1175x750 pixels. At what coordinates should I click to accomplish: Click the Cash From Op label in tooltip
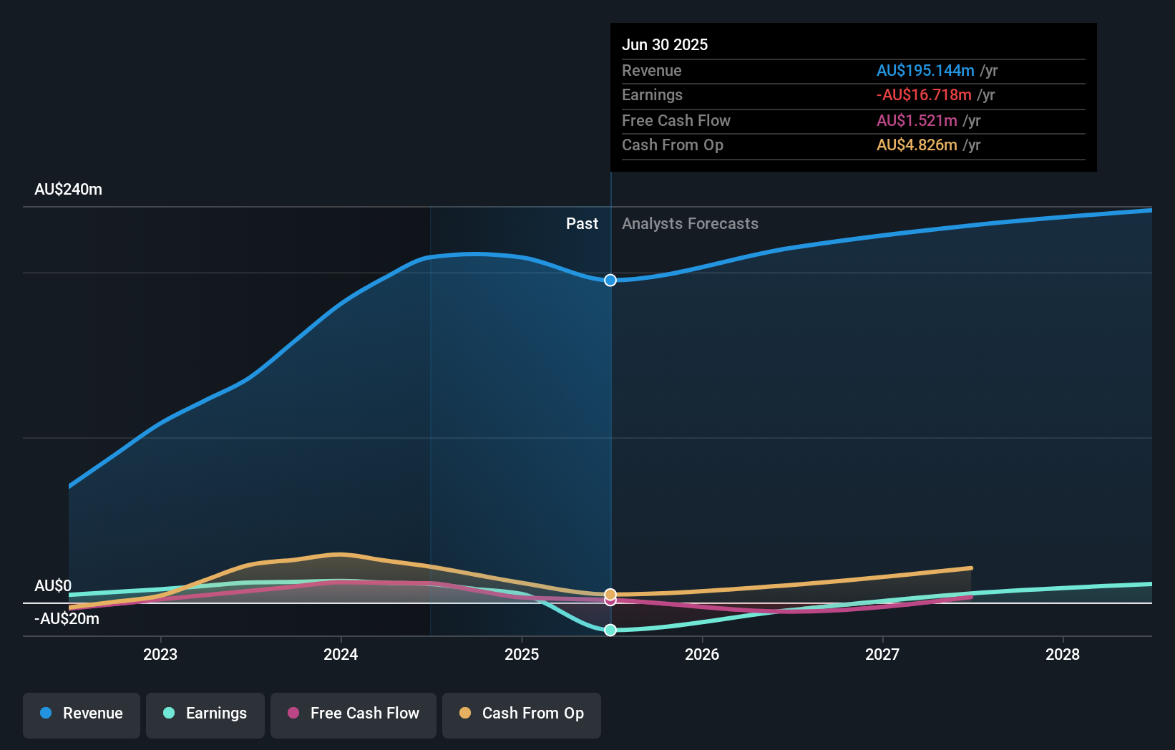tap(673, 145)
